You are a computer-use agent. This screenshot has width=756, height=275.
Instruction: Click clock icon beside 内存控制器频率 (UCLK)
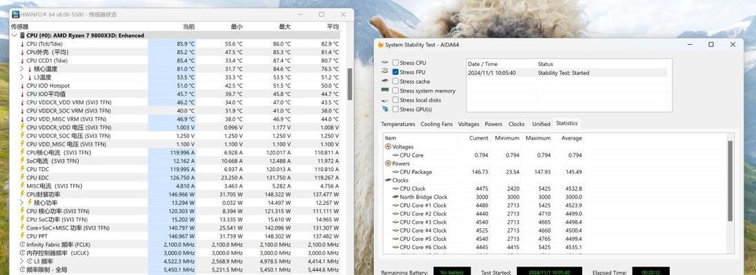click(x=22, y=253)
